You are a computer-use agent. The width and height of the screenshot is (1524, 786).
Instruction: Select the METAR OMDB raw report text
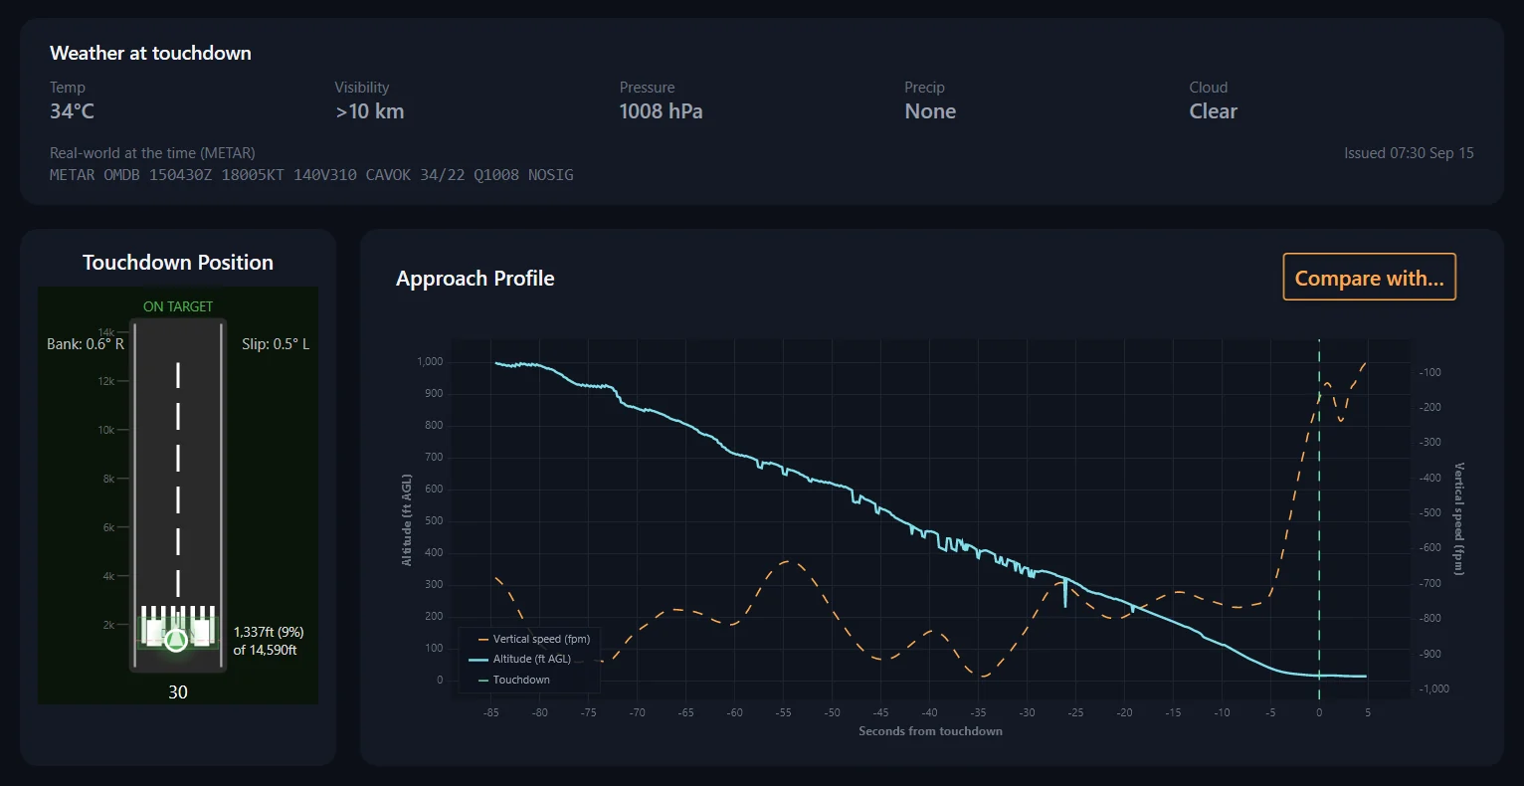click(311, 175)
